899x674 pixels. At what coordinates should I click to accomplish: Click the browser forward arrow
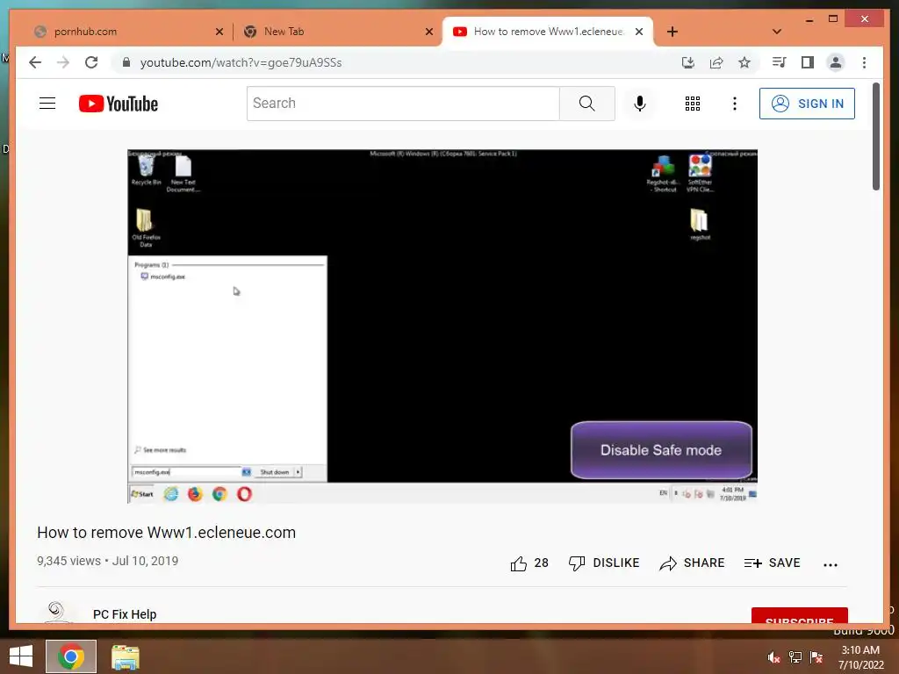click(x=63, y=62)
